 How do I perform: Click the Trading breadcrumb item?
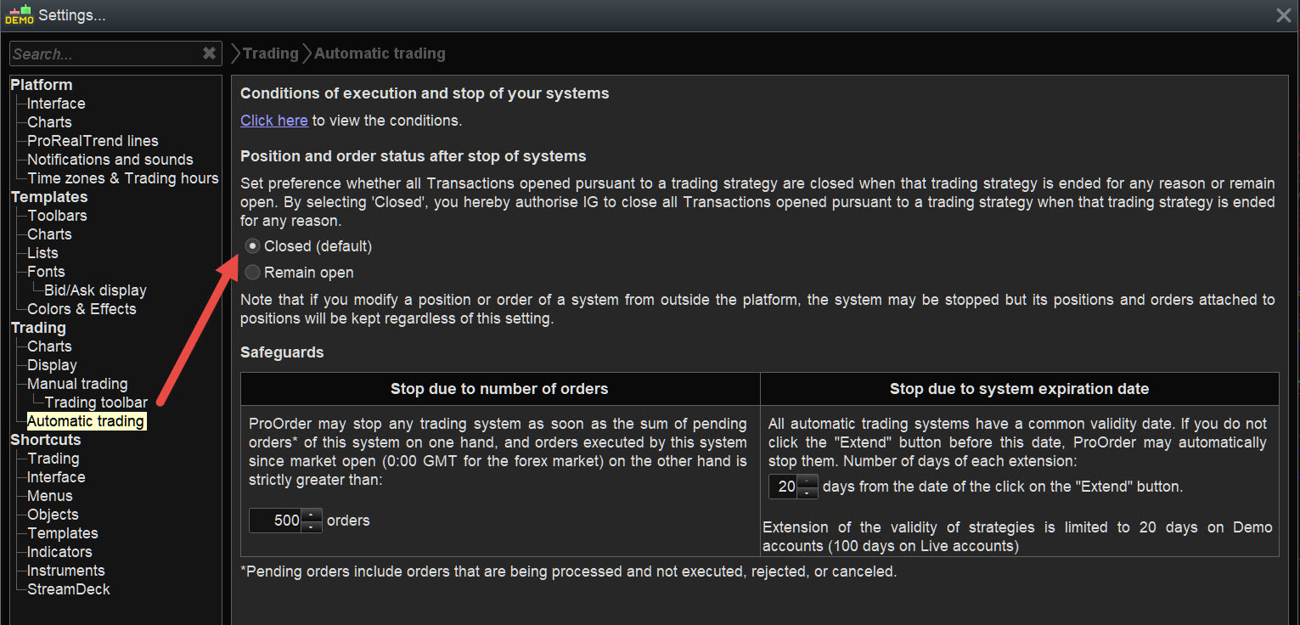(270, 53)
